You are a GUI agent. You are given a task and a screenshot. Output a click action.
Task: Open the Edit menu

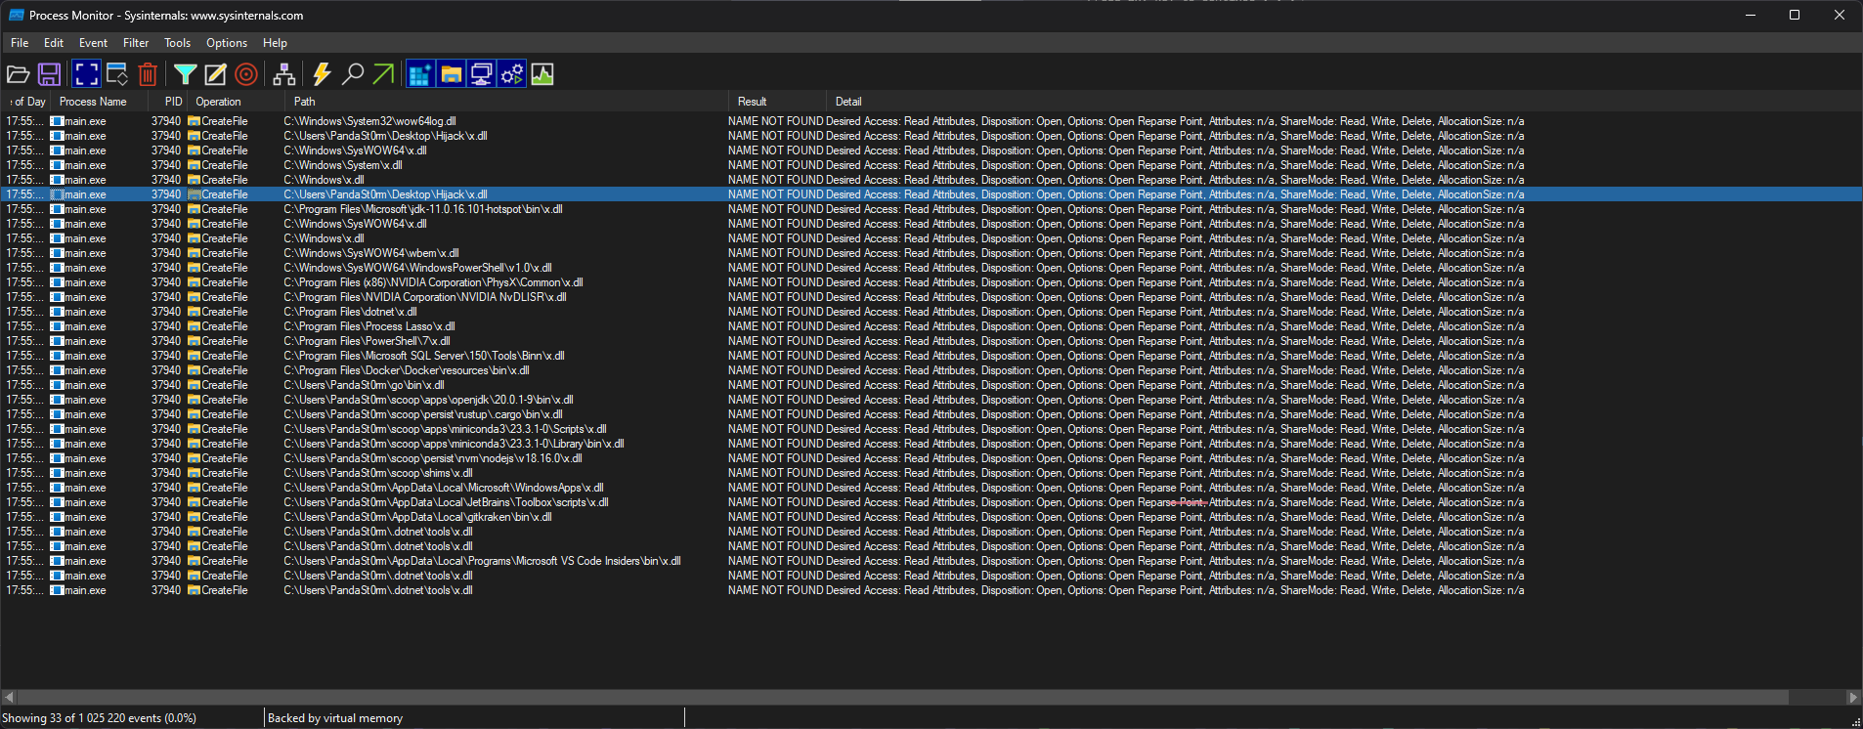(54, 43)
